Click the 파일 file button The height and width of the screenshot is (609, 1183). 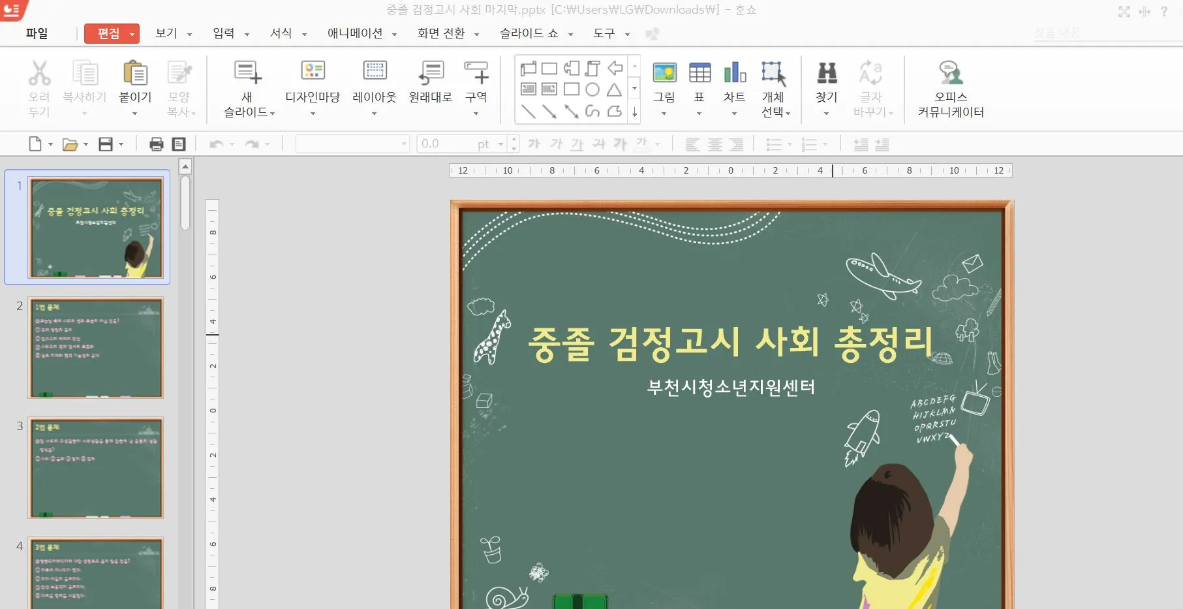tap(37, 33)
